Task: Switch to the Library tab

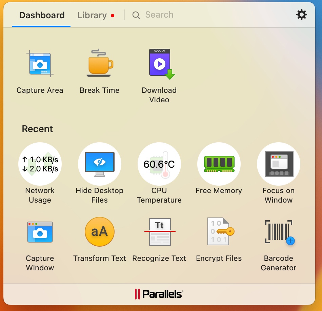Action: pos(92,15)
